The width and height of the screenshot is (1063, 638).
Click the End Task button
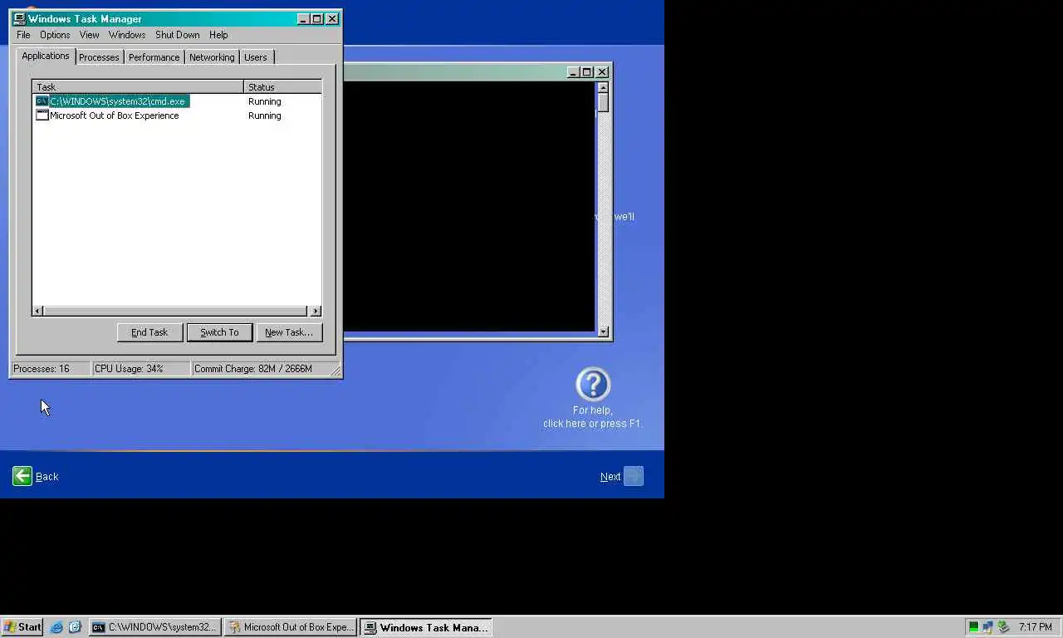149,332
